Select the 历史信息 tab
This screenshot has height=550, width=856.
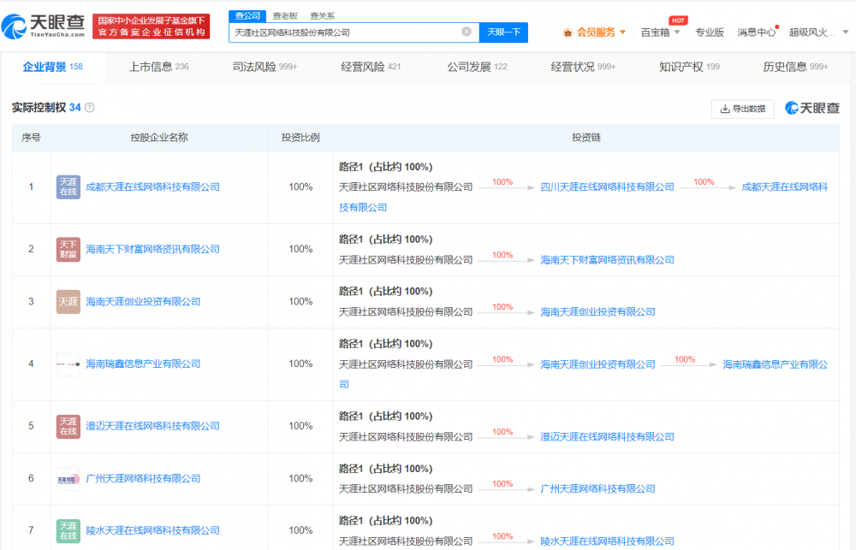(795, 67)
